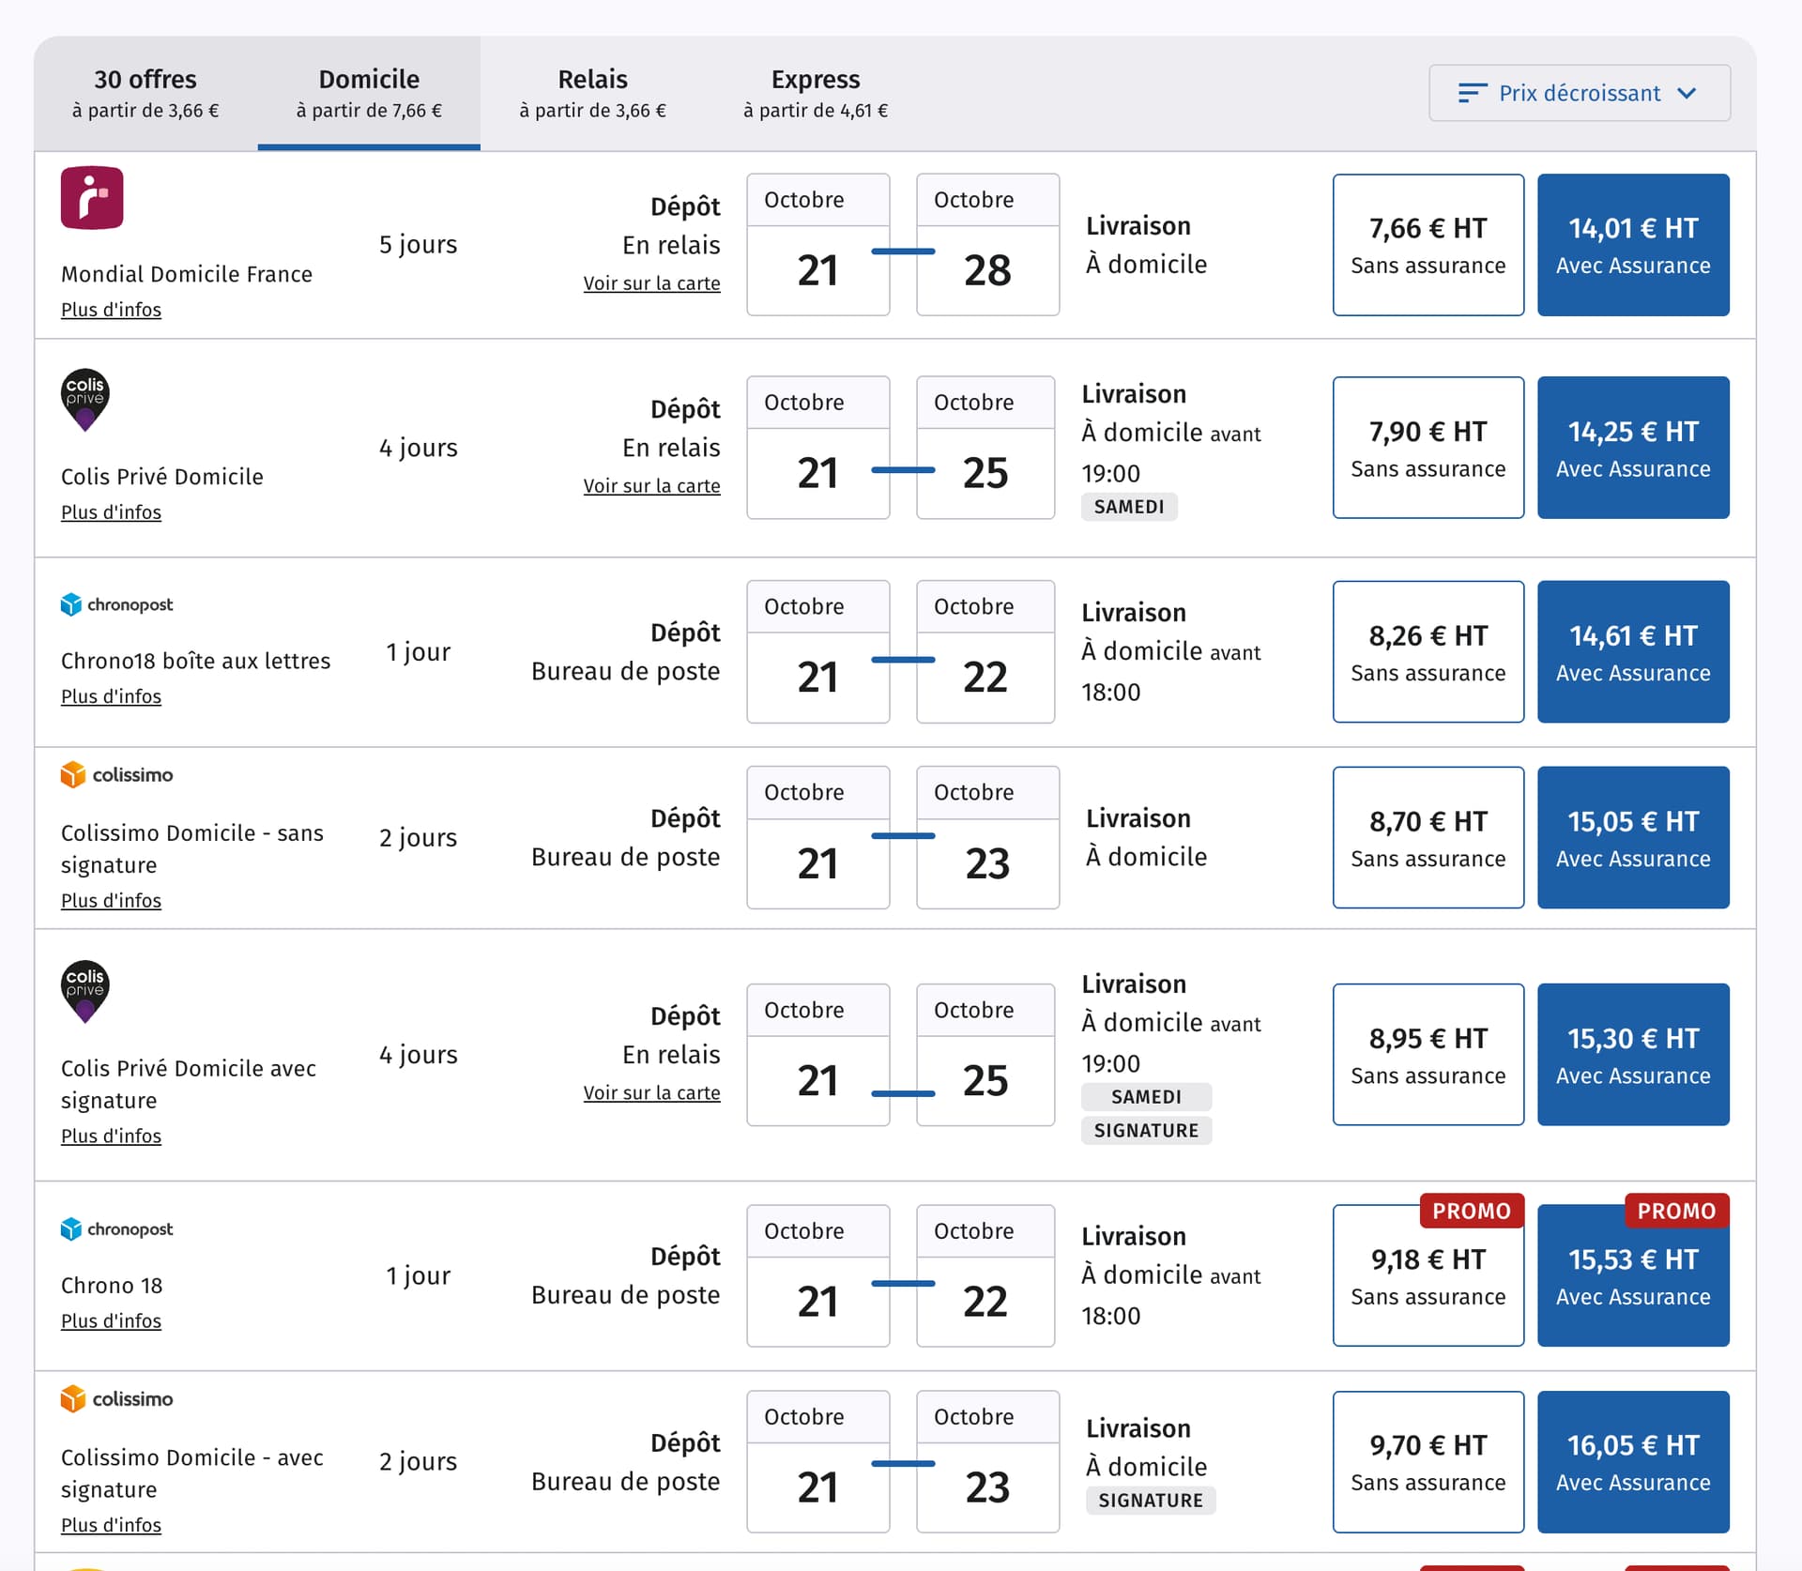Click the Colis Privé logo on the avec signature offer
Screen dimensions: 1802x1571
(x=85, y=991)
